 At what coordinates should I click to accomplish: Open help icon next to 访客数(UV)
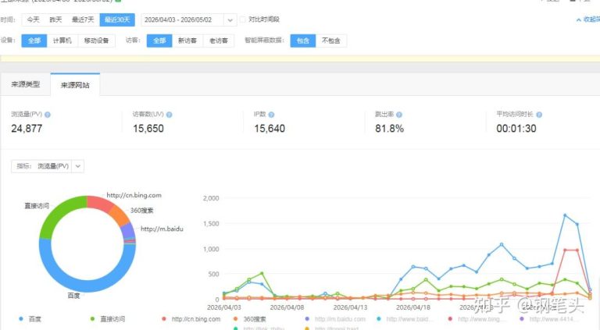[x=169, y=115]
